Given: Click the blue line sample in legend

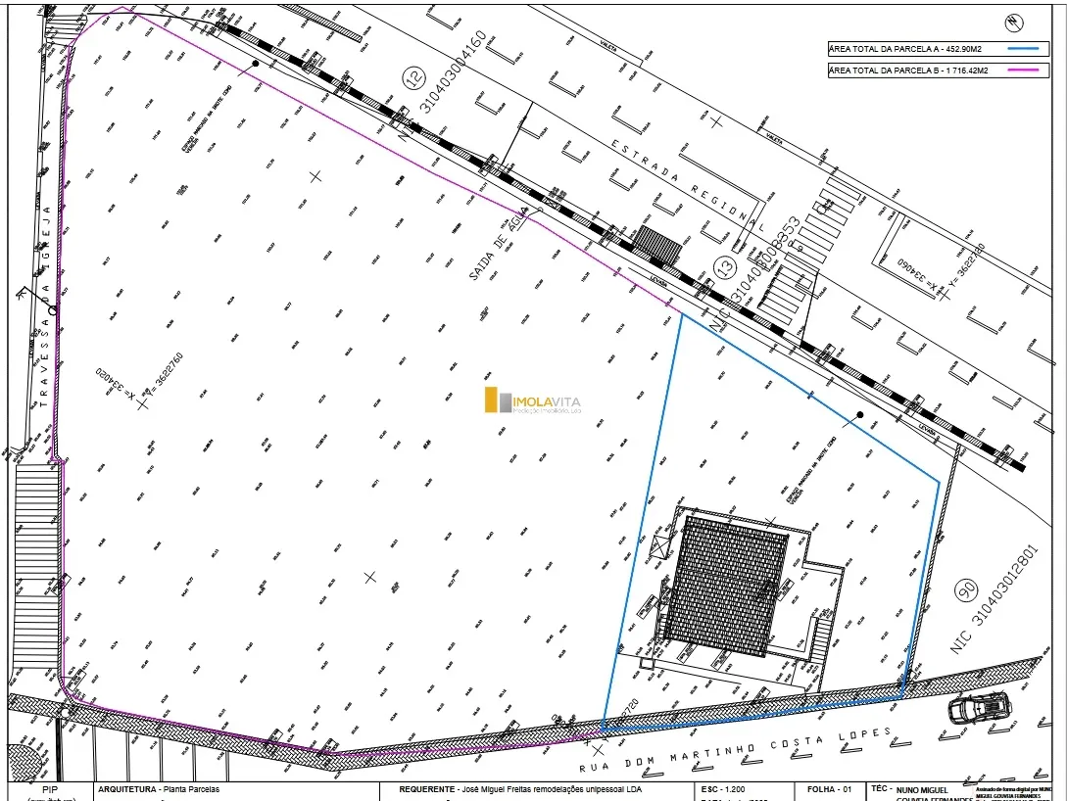Looking at the screenshot, I should (1022, 46).
